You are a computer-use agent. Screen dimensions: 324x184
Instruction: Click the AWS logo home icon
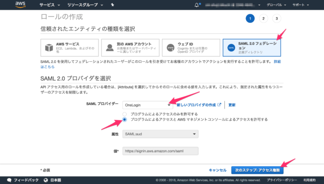[20, 5]
